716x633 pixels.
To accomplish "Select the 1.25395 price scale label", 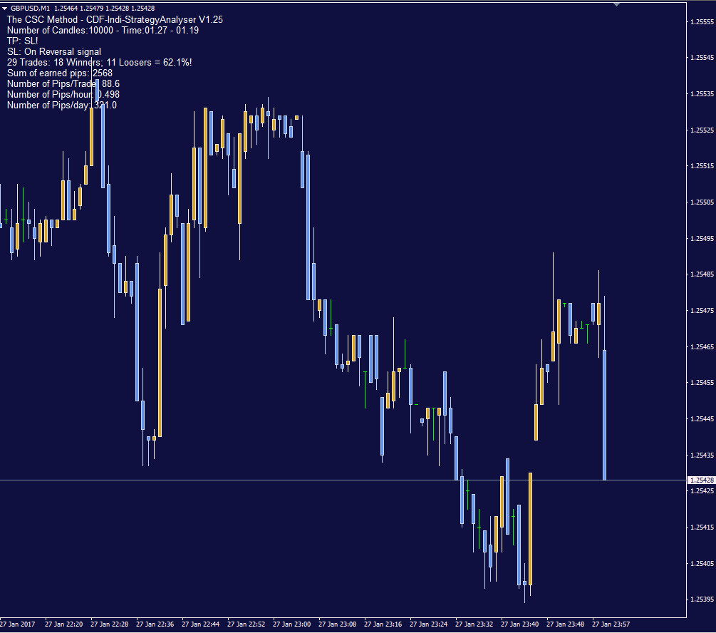I will (x=702, y=599).
